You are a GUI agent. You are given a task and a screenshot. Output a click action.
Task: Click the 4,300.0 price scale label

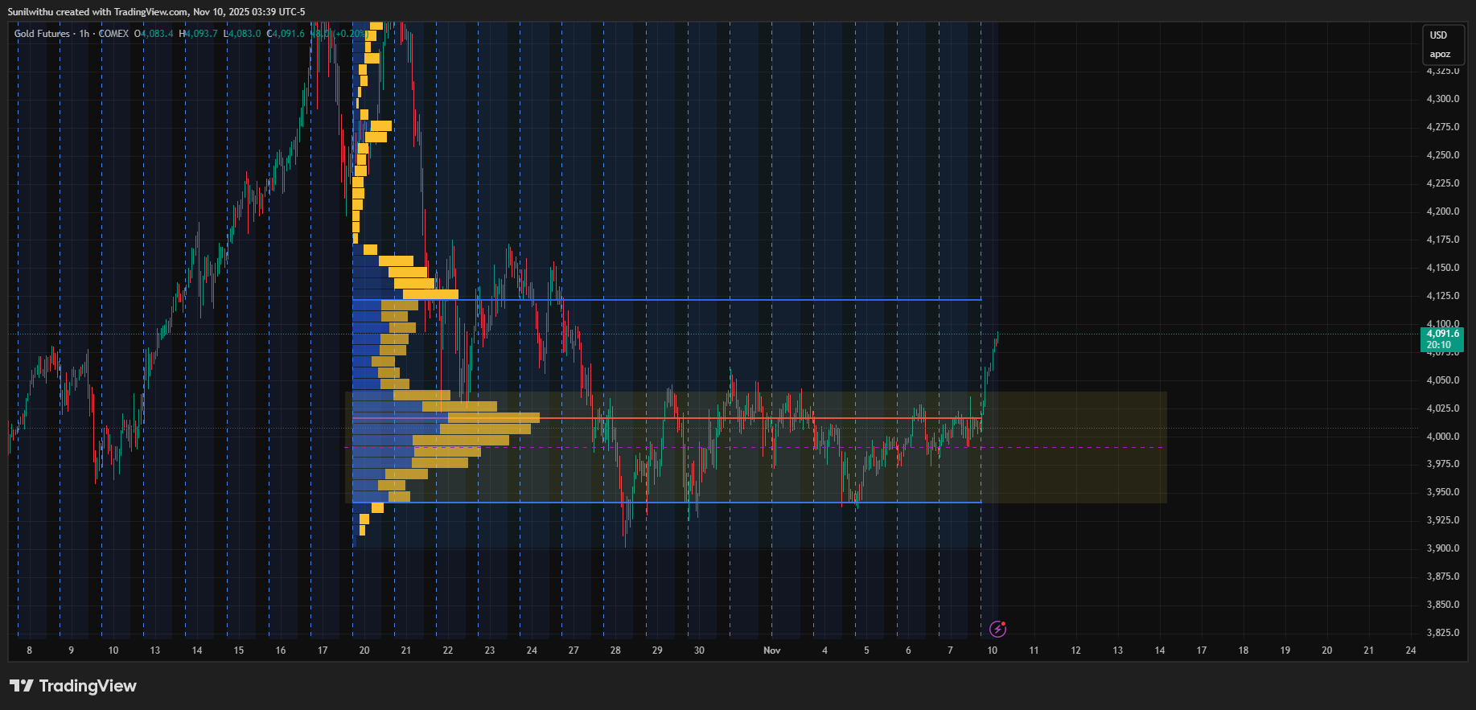[1442, 99]
